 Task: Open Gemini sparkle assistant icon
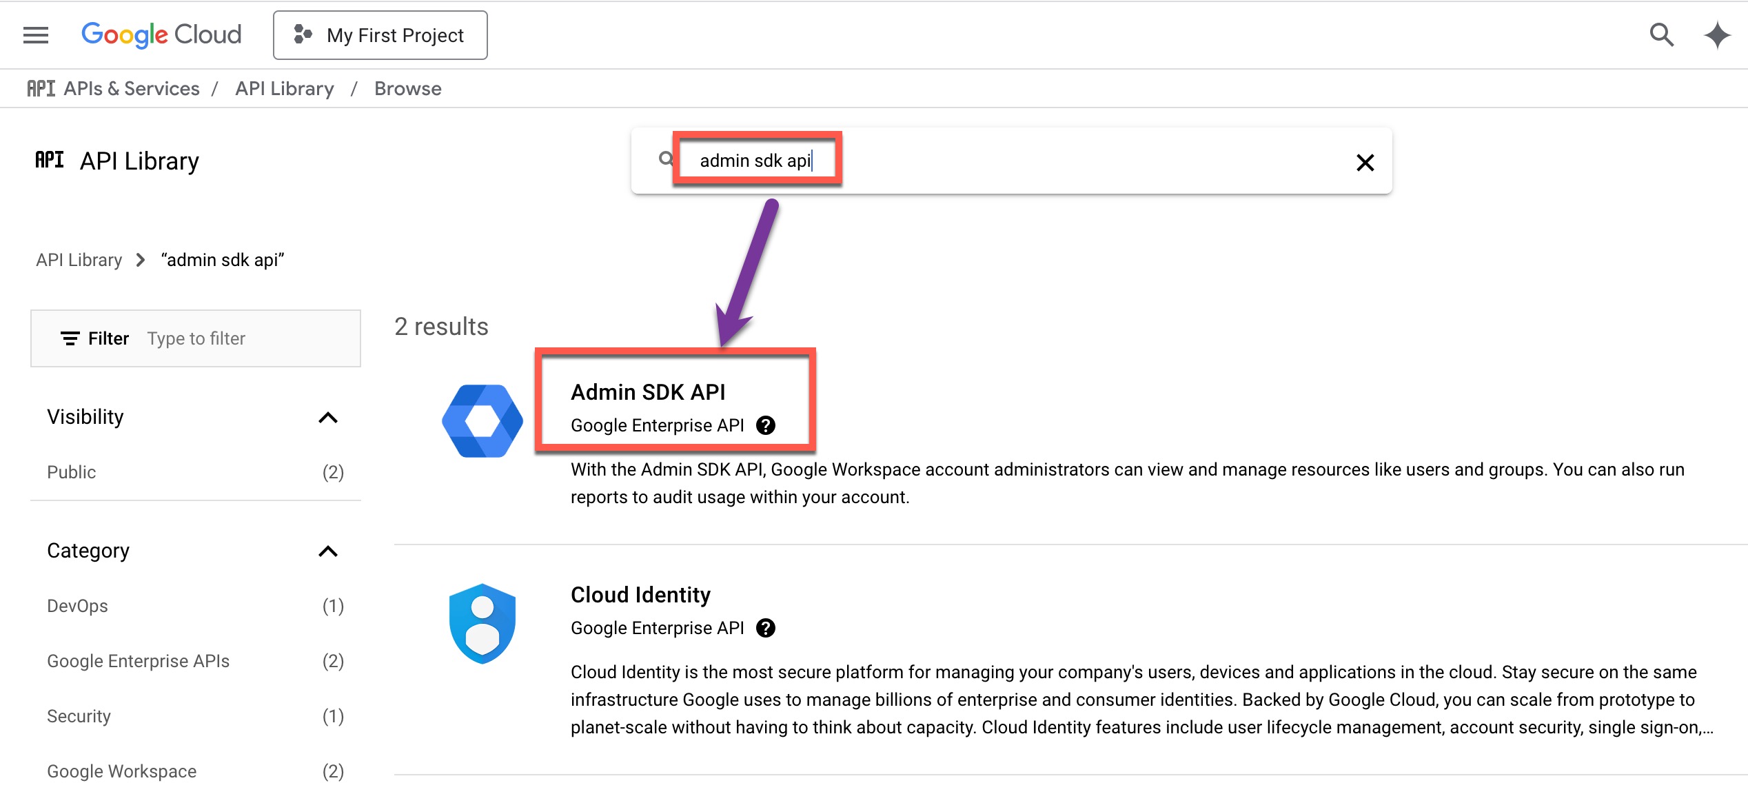click(x=1717, y=35)
